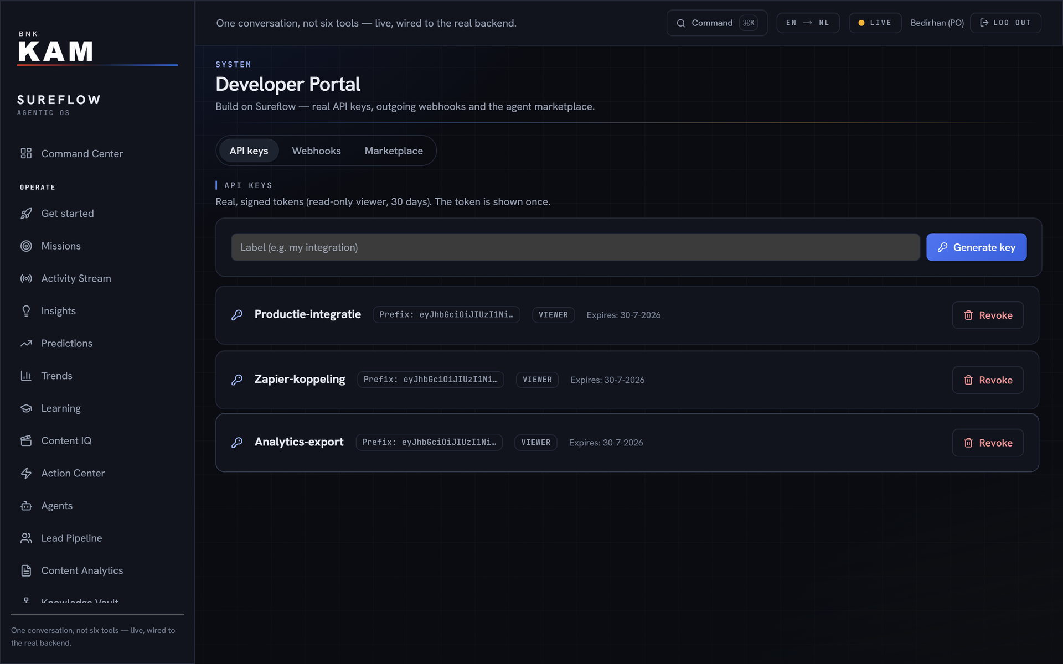Click the Activity Stream broadcast icon
This screenshot has width=1063, height=664.
26,278
